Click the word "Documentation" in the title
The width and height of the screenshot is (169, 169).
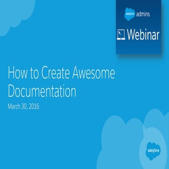pyautogui.click(x=42, y=91)
